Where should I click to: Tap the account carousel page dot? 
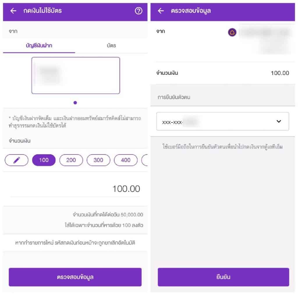point(75,103)
